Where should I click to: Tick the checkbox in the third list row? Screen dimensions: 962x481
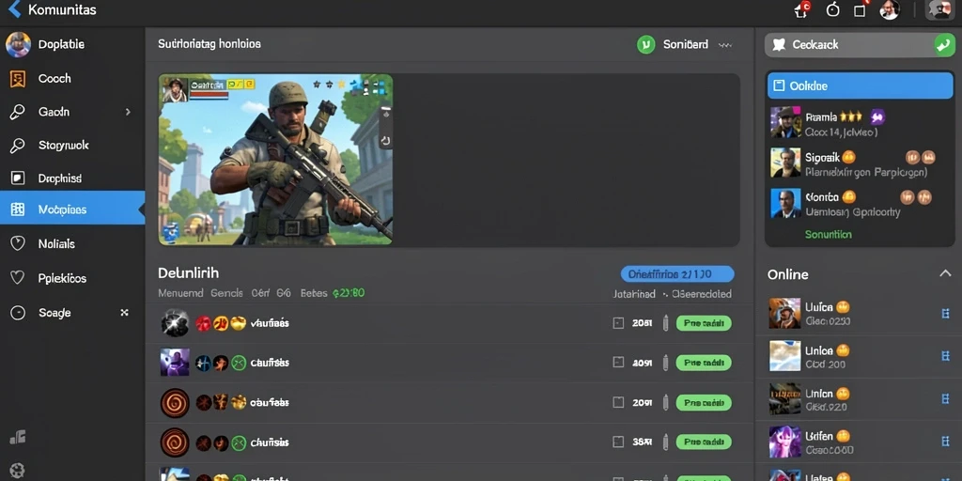click(x=618, y=402)
